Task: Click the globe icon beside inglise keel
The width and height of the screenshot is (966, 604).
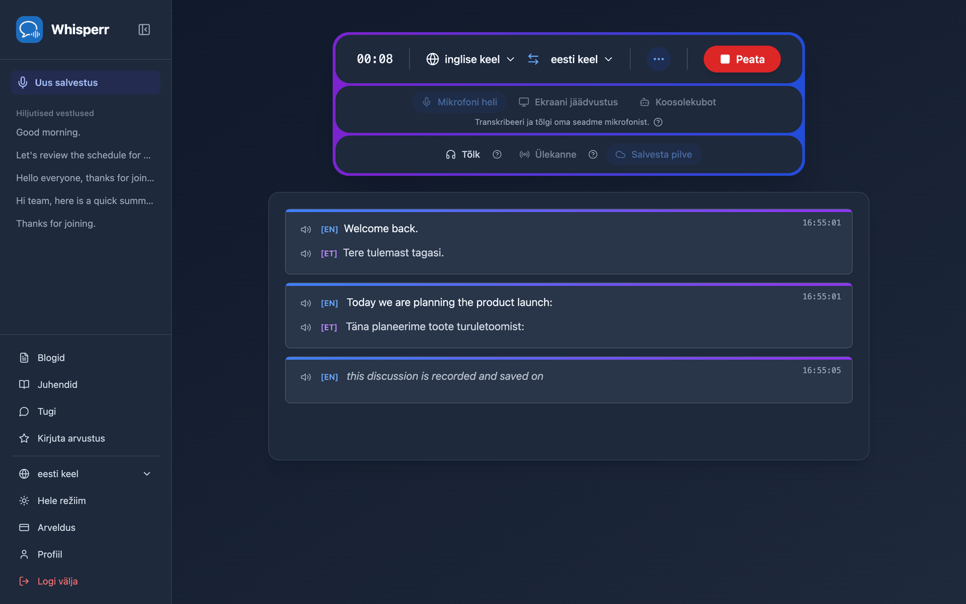Action: (433, 59)
